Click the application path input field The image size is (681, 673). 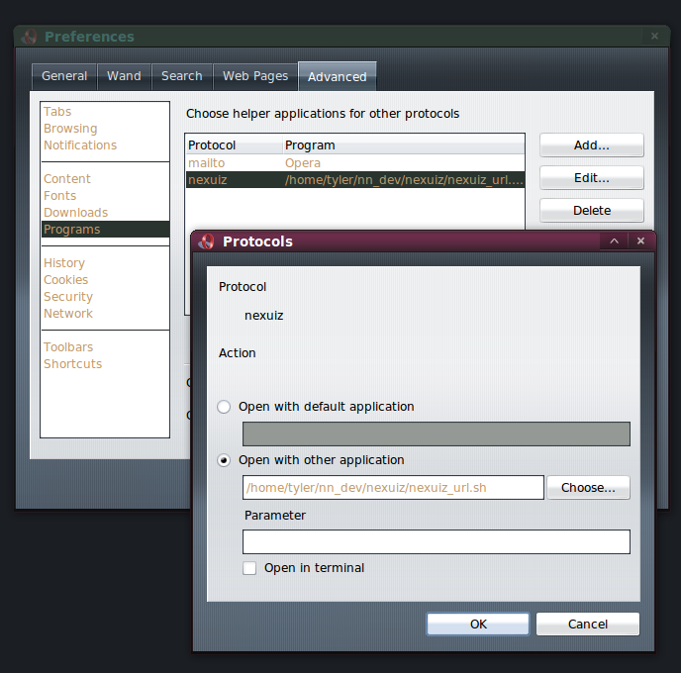[x=393, y=488]
